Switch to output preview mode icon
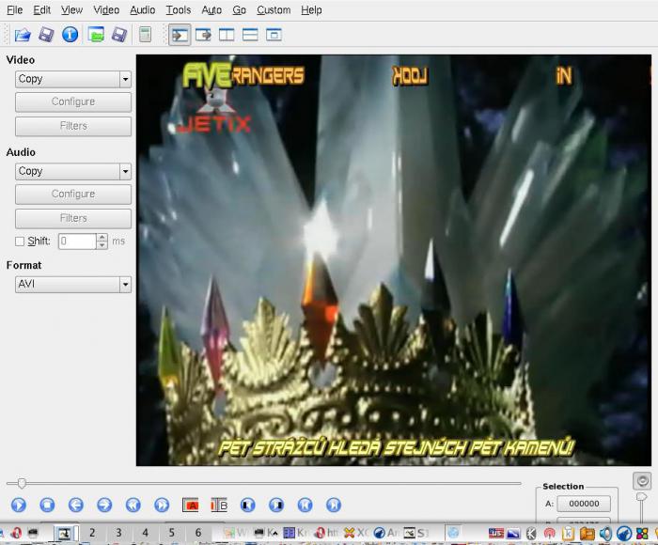The height and width of the screenshot is (545, 658). 204,35
